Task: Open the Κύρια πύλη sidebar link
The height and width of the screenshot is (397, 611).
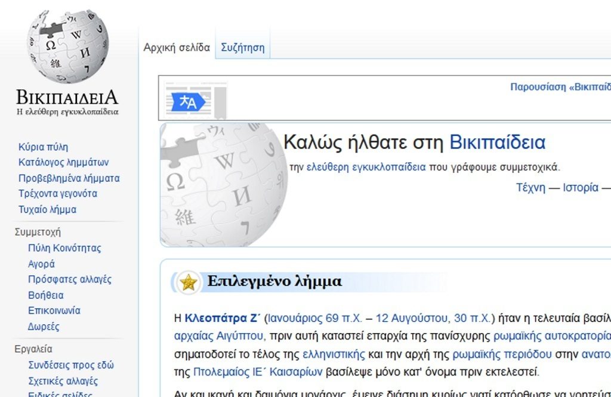Action: point(43,147)
